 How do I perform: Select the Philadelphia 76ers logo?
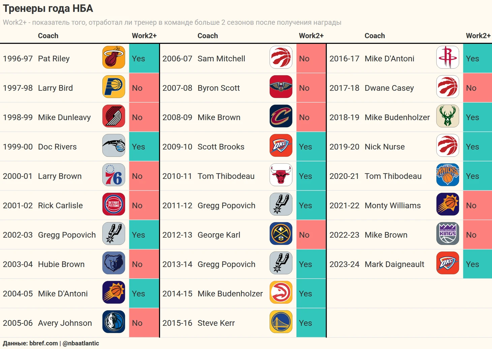click(114, 175)
